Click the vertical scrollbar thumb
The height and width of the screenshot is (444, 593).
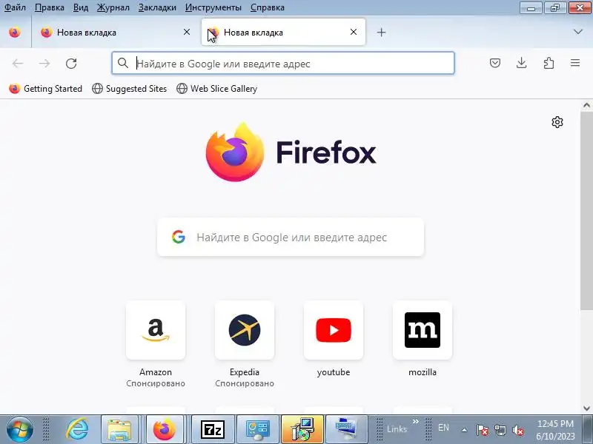click(586, 211)
